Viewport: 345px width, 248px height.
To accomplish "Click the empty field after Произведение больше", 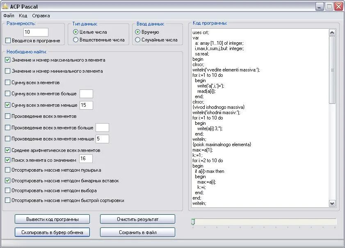I will [102, 128].
